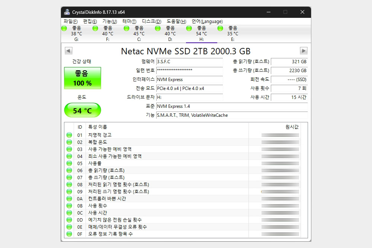This screenshot has width=372, height=248.
Task: Click total host reads value 321 GB
Action: pyautogui.click(x=289, y=62)
